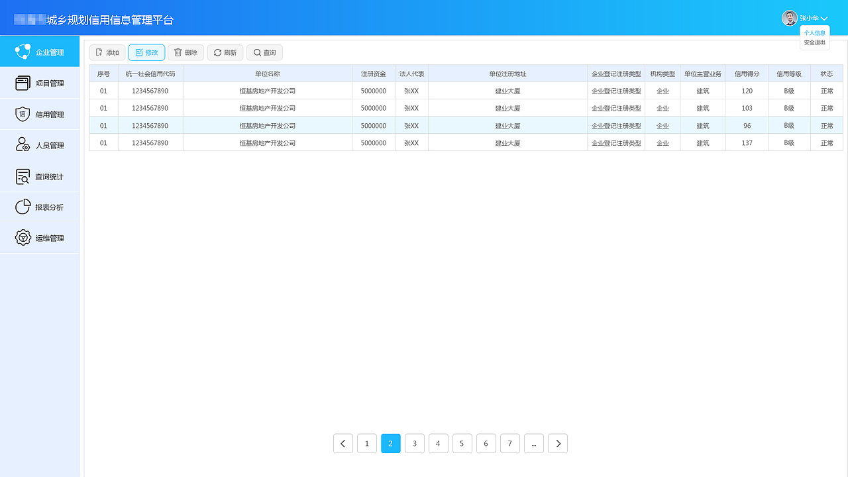
Task: Click the 机构类型 column header
Action: [x=662, y=74]
